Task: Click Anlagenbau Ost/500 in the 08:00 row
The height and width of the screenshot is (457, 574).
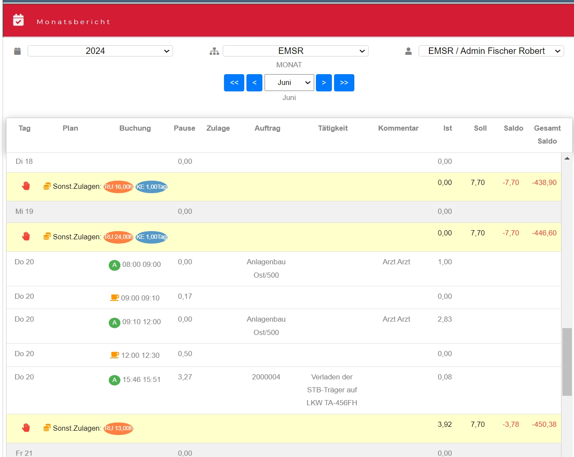Action: [266, 268]
